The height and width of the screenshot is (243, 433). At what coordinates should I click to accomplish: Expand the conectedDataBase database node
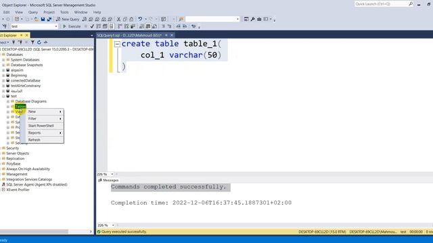point(3,81)
